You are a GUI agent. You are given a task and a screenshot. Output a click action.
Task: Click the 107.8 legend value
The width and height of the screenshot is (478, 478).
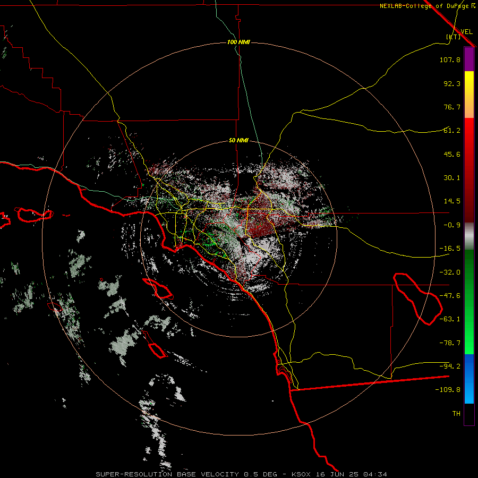[x=450, y=59]
